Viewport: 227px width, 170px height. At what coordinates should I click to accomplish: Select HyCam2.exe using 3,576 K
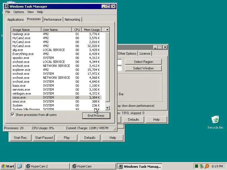click(x=56, y=38)
